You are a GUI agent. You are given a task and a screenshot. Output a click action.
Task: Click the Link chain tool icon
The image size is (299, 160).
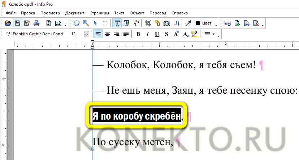[x=157, y=23]
